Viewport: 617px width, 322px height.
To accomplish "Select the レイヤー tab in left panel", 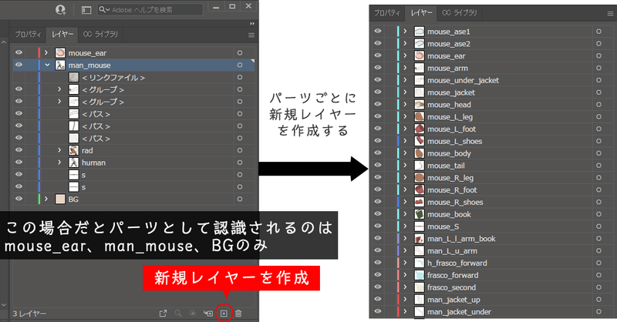I will (62, 35).
